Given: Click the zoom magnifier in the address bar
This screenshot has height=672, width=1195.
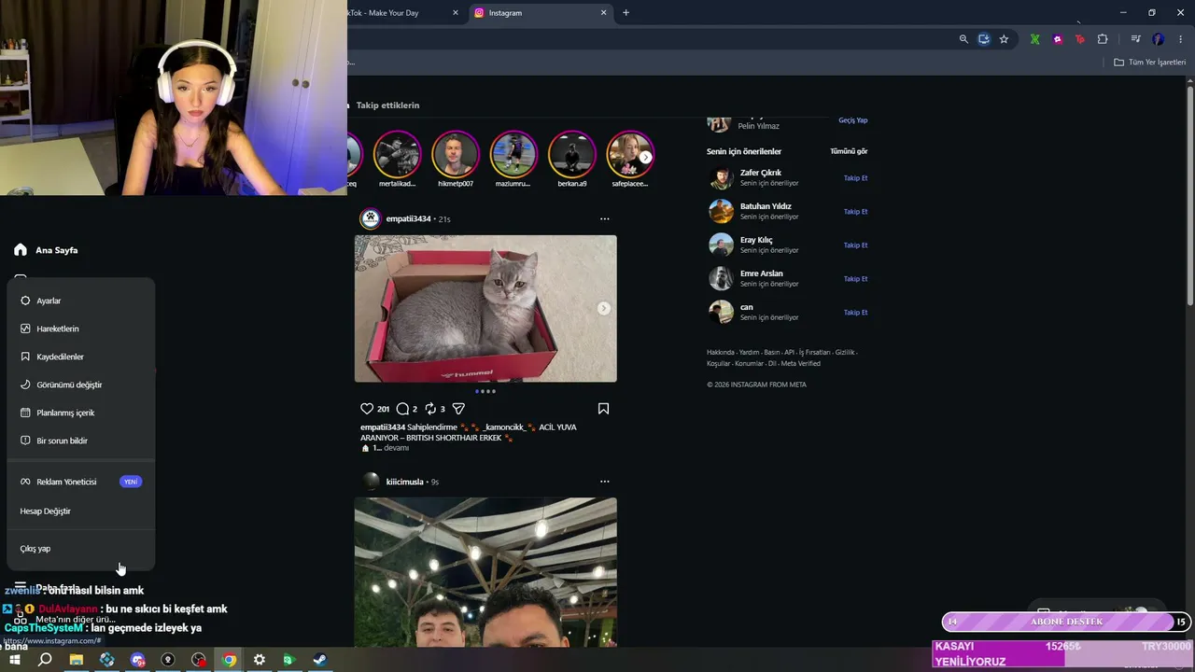Looking at the screenshot, I should point(963,39).
